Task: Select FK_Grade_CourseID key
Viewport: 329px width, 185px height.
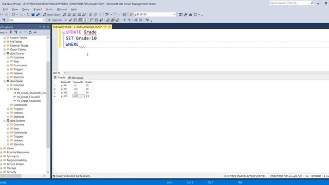Action: click(x=29, y=97)
